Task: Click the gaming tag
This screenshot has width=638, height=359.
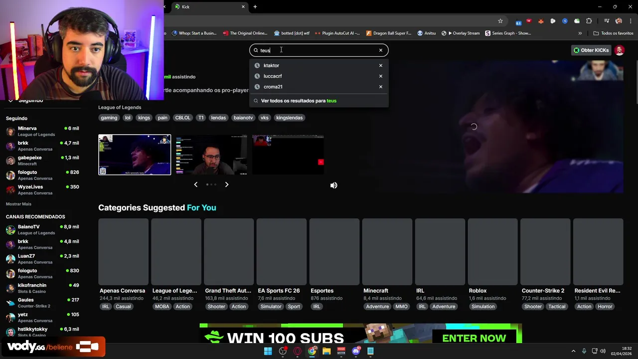Action: tap(109, 118)
